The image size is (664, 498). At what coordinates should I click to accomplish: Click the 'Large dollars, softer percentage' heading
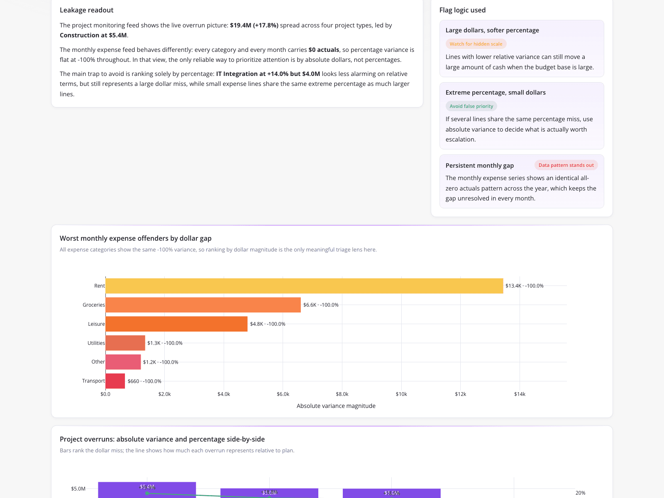pos(492,30)
